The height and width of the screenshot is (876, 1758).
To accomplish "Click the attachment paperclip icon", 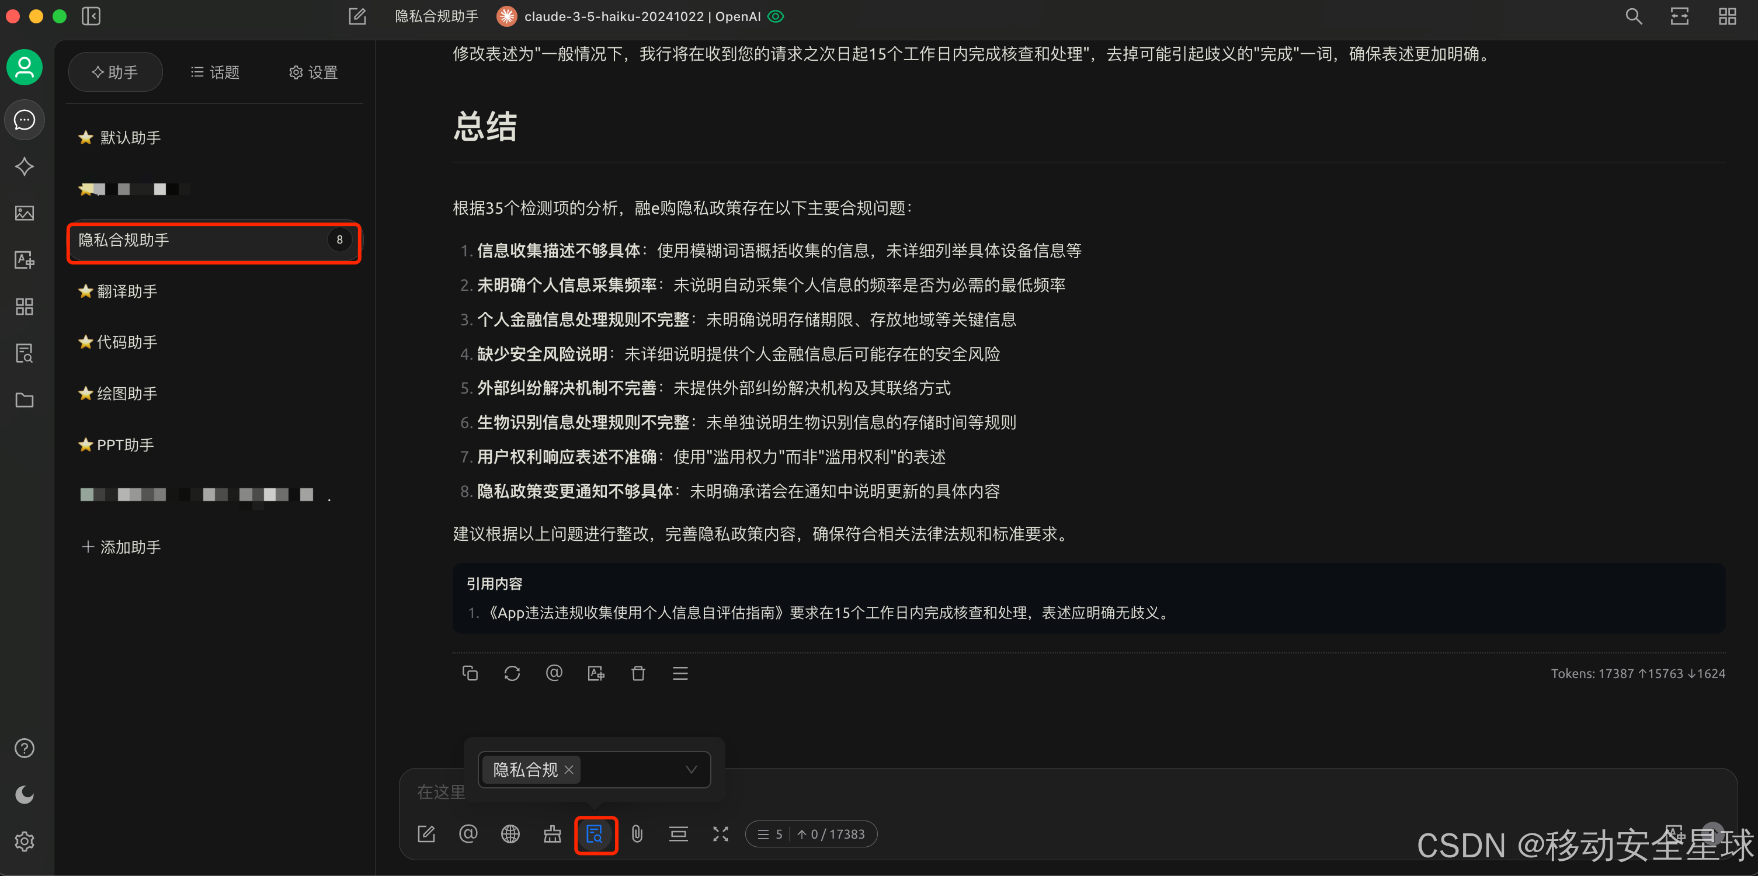I will coord(637,834).
